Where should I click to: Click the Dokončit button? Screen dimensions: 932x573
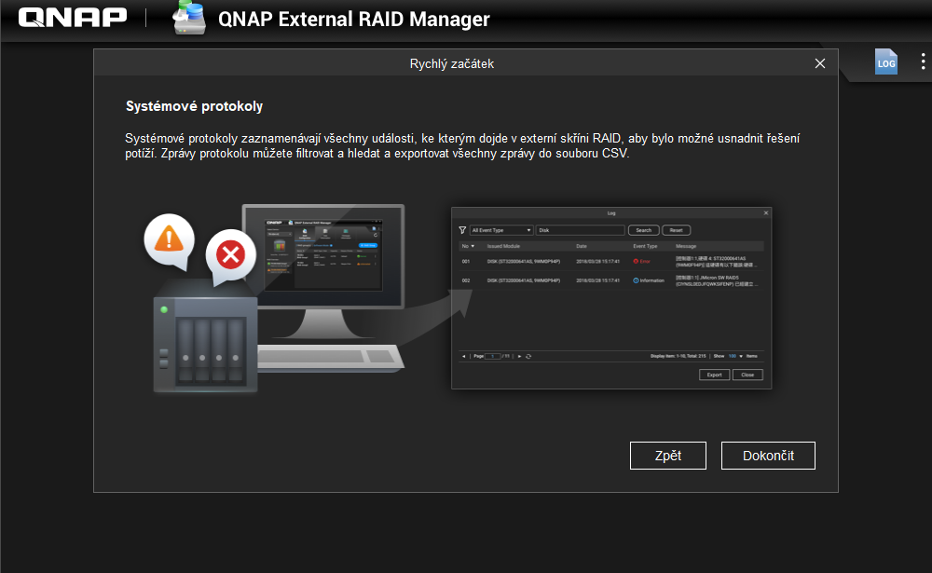pos(768,456)
